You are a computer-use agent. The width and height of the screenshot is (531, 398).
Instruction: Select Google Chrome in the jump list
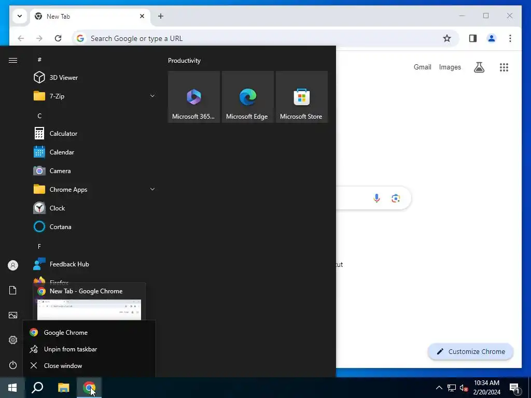pyautogui.click(x=89, y=332)
